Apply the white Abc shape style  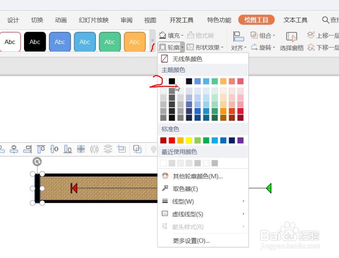[10, 42]
